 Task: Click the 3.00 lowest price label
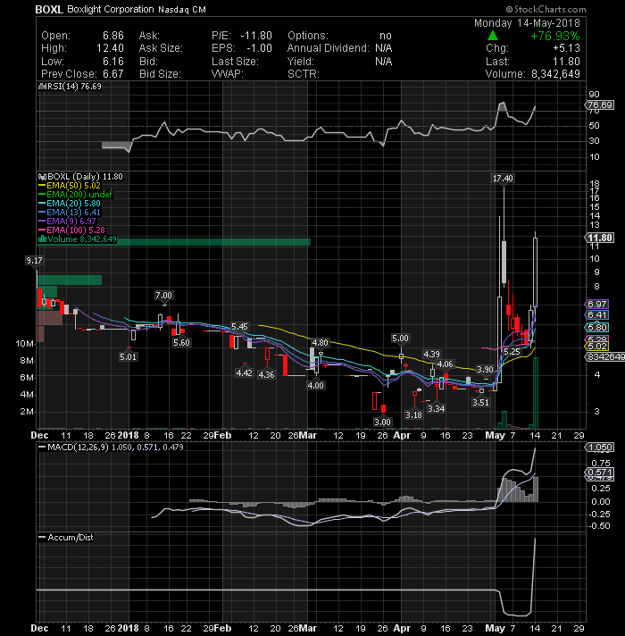pyautogui.click(x=382, y=423)
